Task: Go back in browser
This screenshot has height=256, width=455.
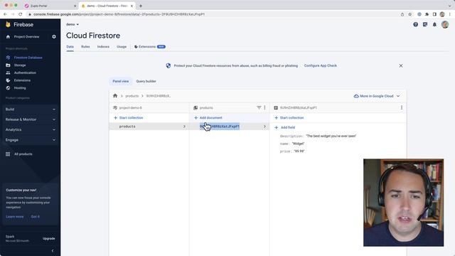Action: click(5, 14)
